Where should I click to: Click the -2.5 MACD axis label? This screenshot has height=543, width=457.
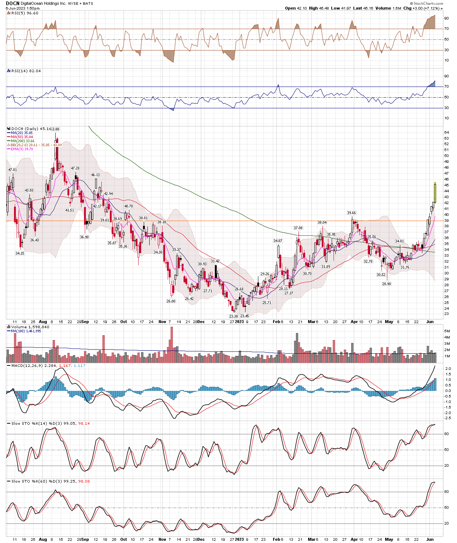coord(448,418)
